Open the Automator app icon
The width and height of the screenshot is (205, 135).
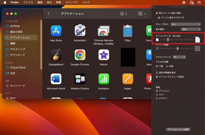point(80,30)
